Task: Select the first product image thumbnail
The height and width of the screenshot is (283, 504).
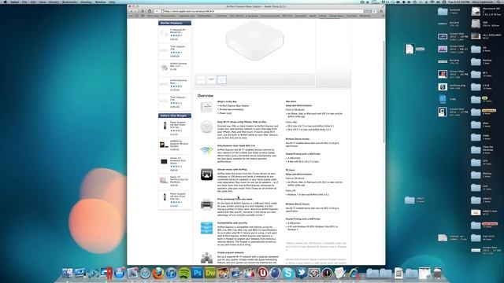Action: pyautogui.click(x=201, y=79)
